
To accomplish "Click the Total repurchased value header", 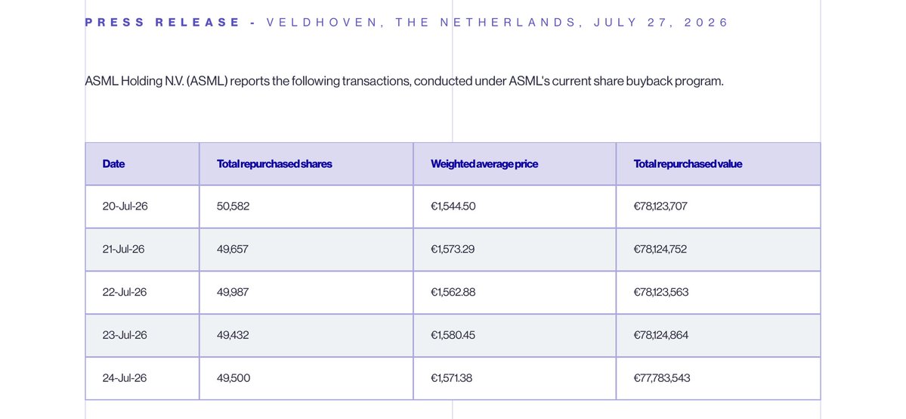I will click(x=718, y=164).
